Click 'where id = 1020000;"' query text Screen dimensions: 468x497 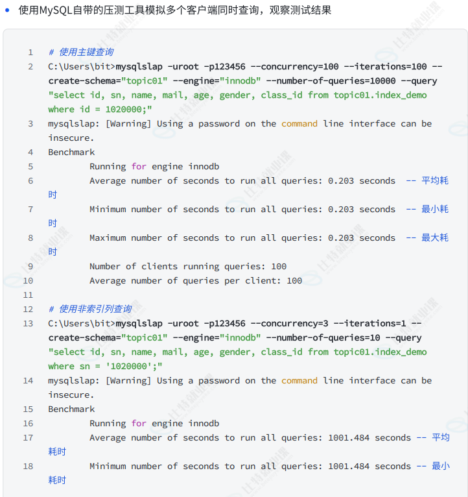point(100,110)
